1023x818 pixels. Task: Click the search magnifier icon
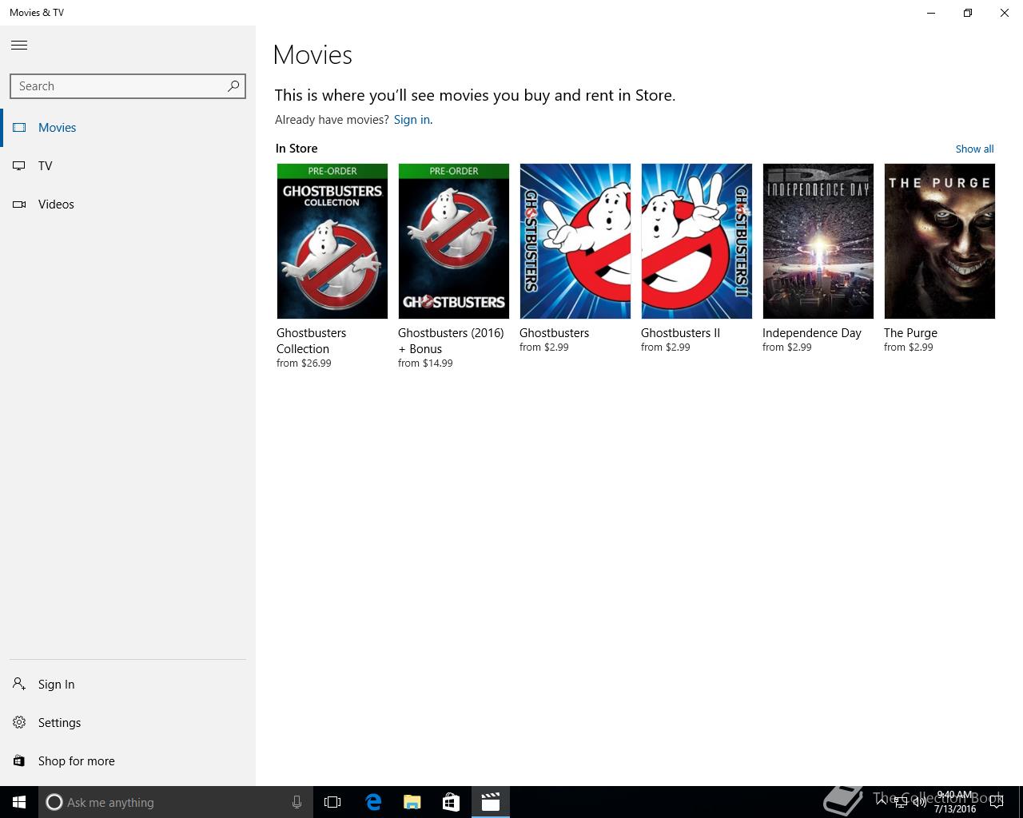[233, 86]
